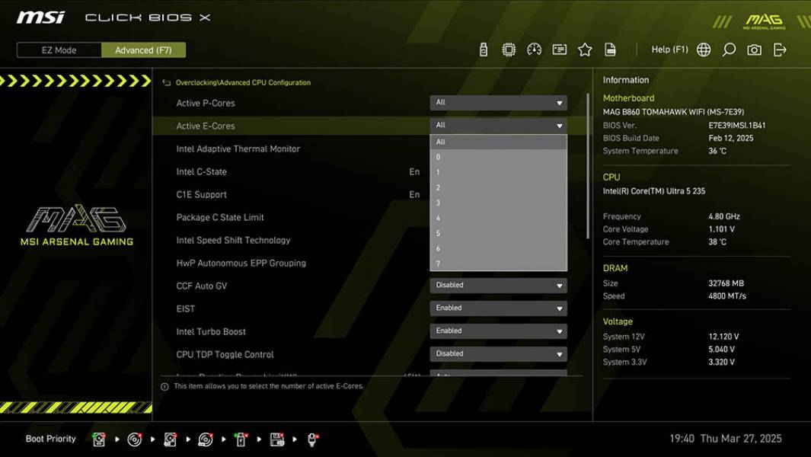Choose '1' in the E-Cores list
This screenshot has width=811, height=457.
pyautogui.click(x=498, y=172)
